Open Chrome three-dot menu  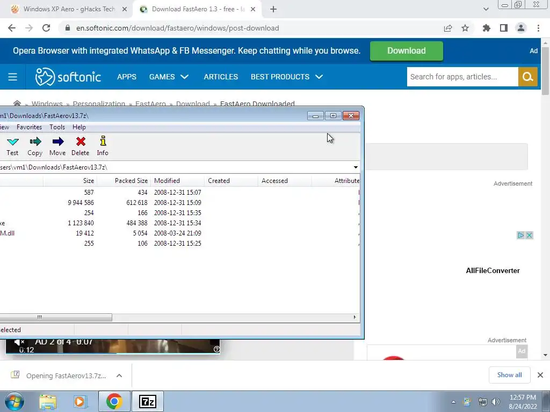(x=538, y=28)
